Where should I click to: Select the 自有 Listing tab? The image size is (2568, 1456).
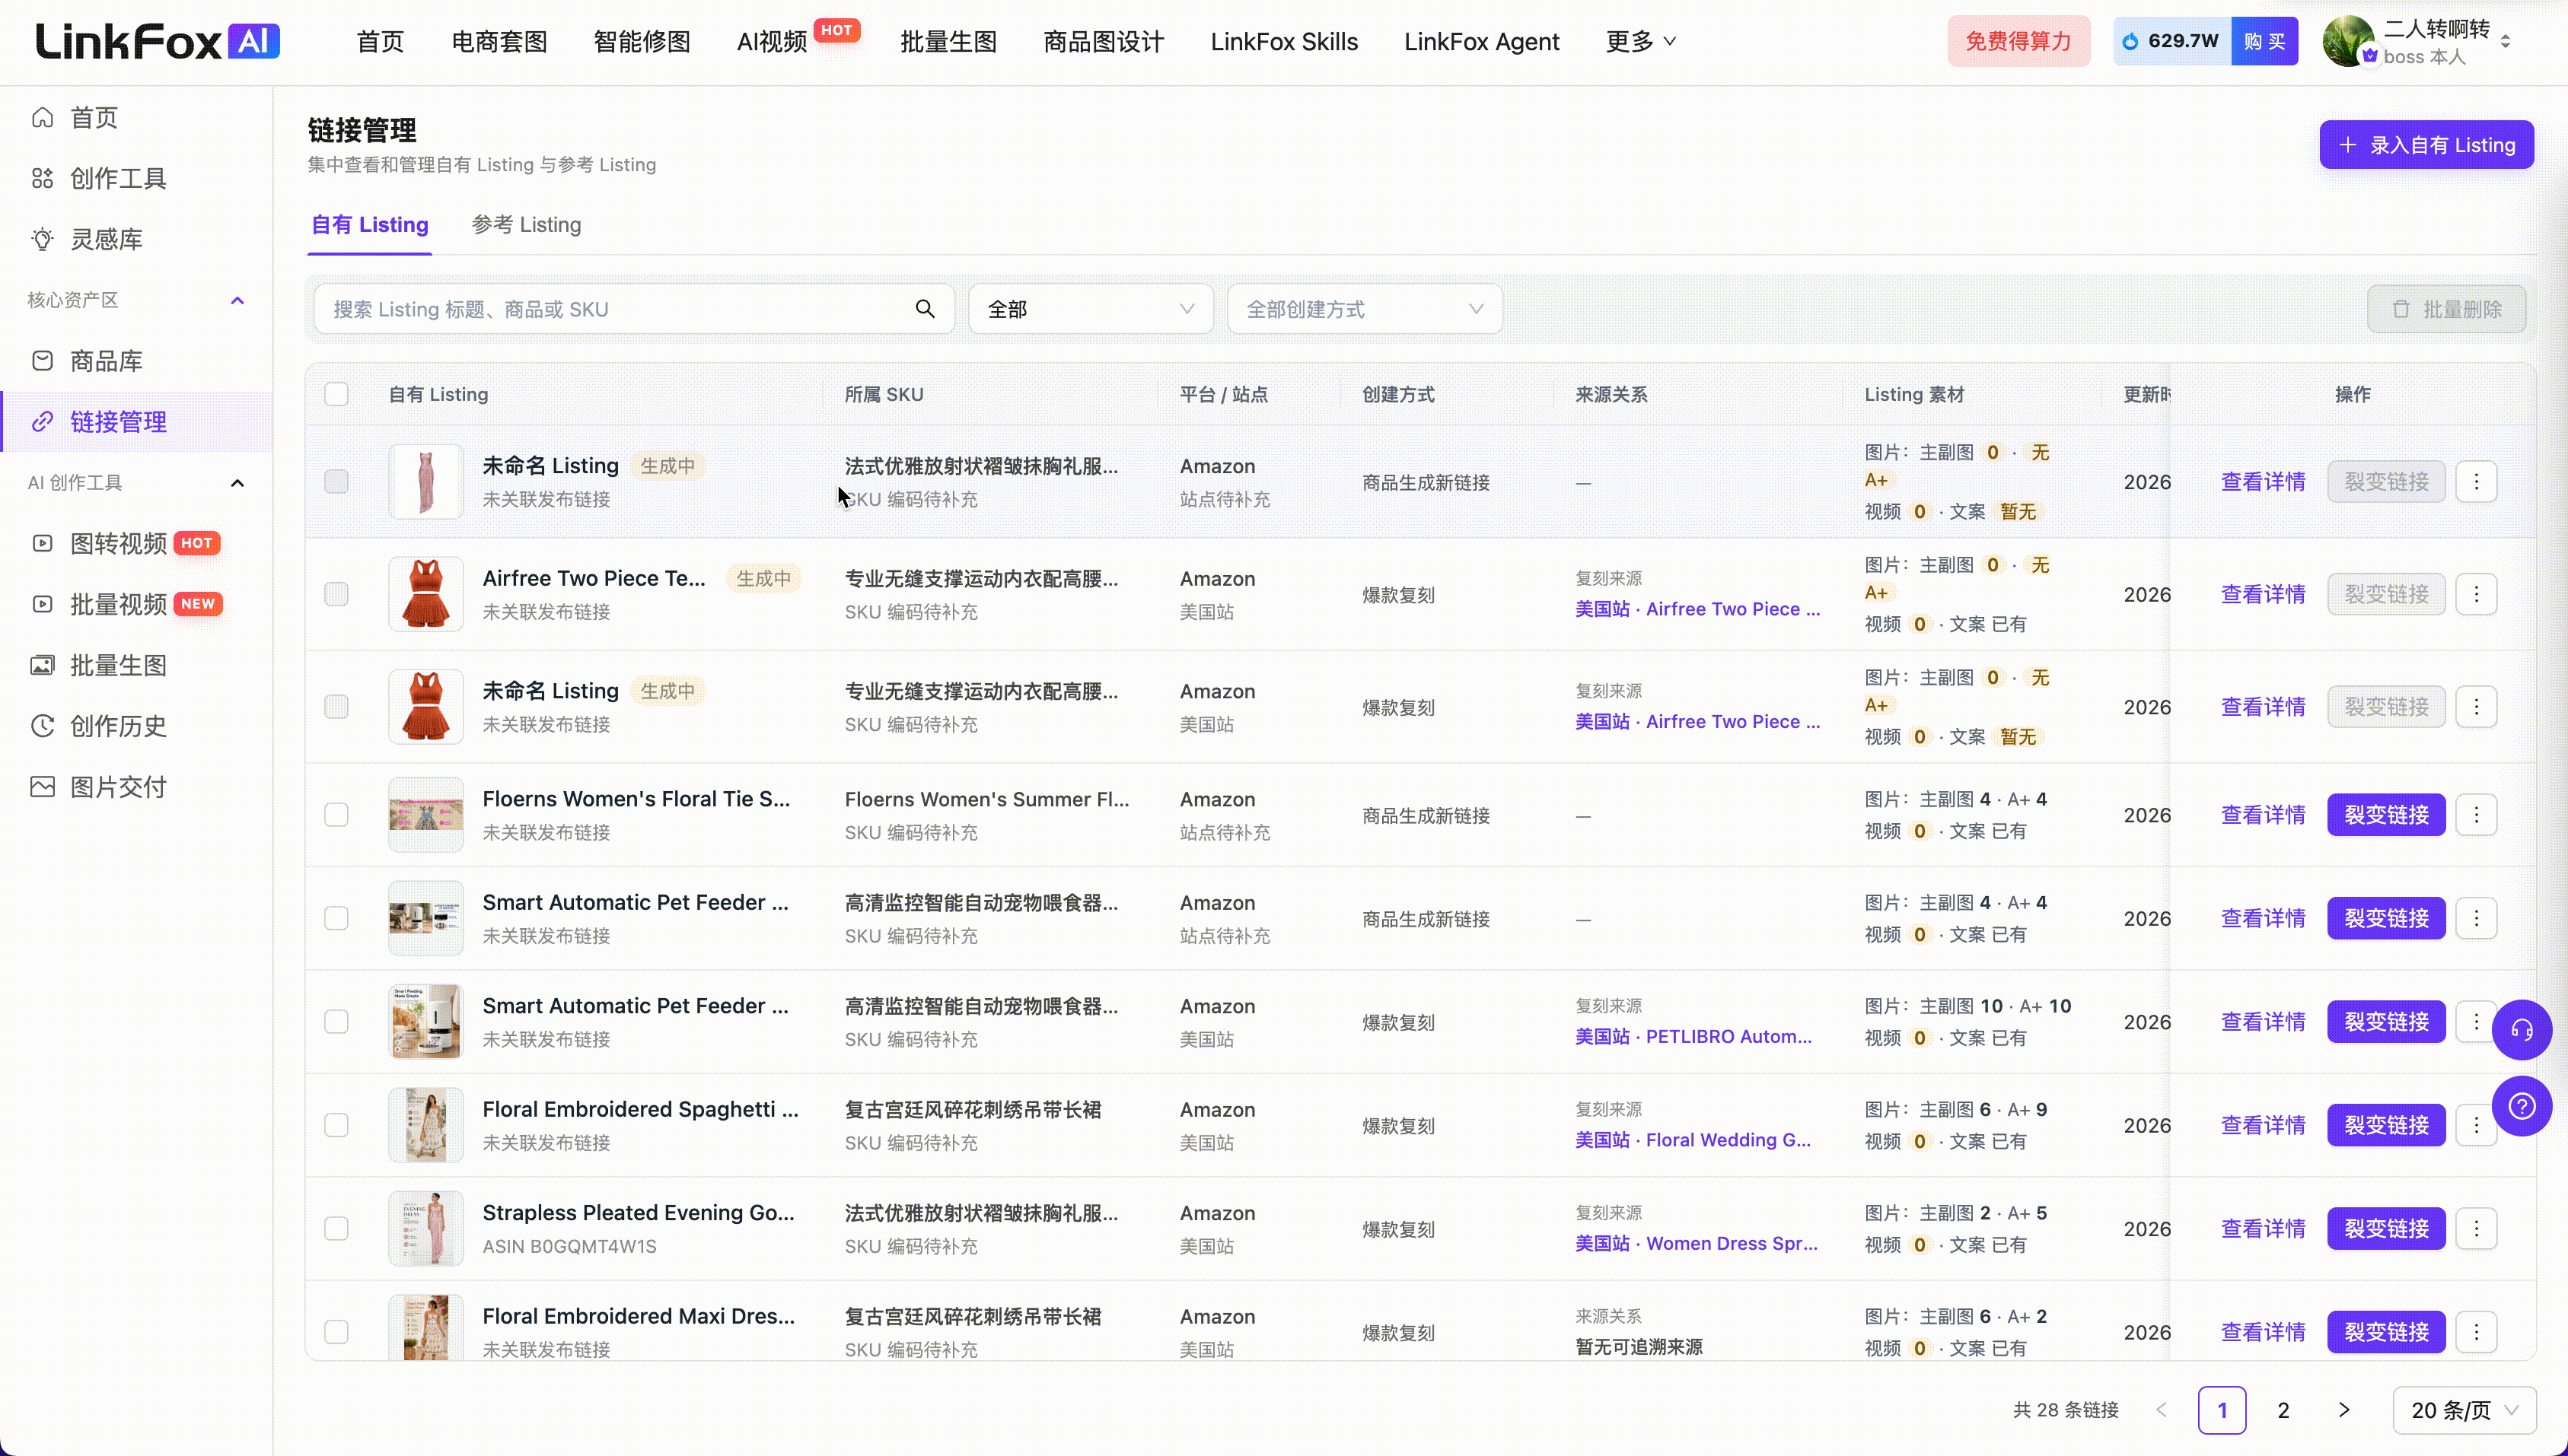click(x=369, y=225)
